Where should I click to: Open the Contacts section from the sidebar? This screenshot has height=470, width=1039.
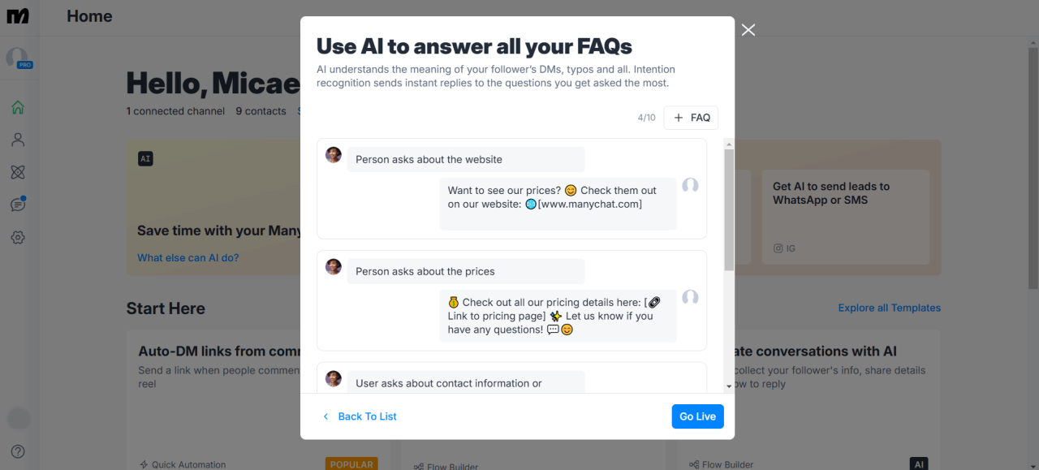18,139
